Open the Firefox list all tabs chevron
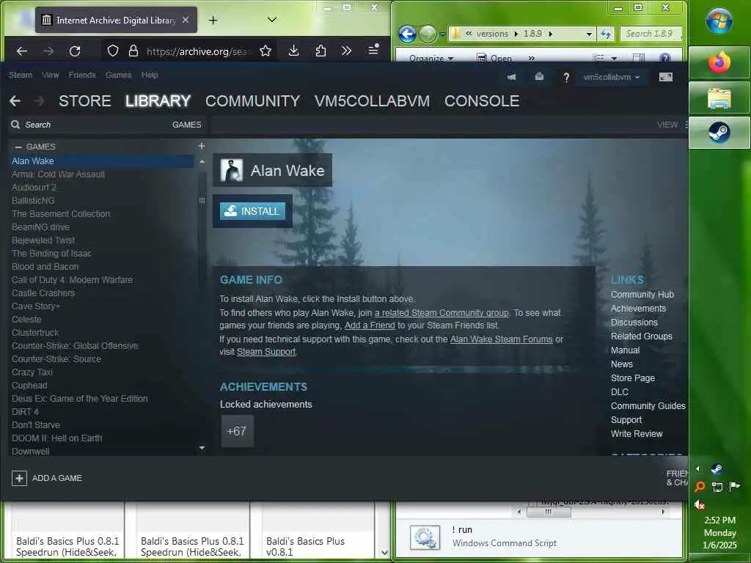This screenshot has height=563, width=751. (x=272, y=20)
